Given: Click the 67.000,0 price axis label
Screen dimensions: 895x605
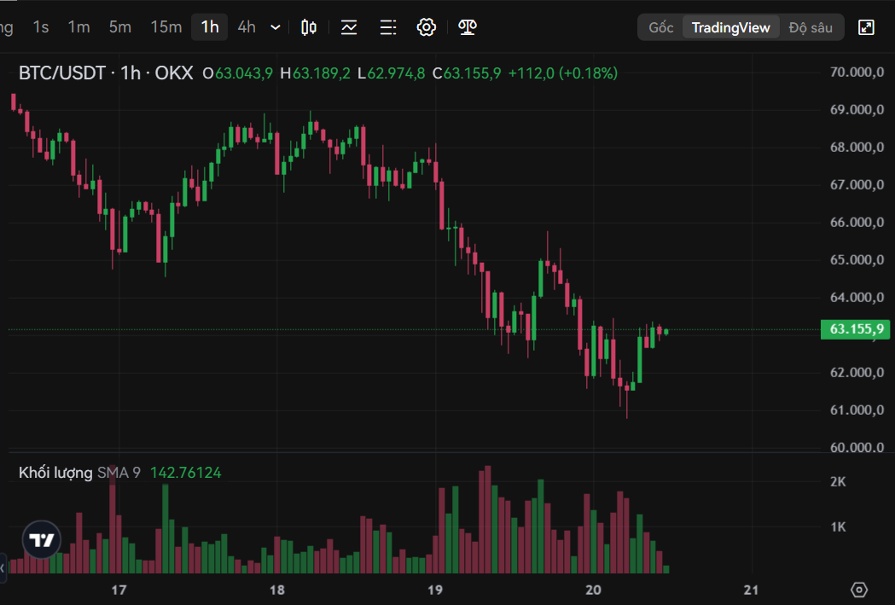Looking at the screenshot, I should 857,185.
